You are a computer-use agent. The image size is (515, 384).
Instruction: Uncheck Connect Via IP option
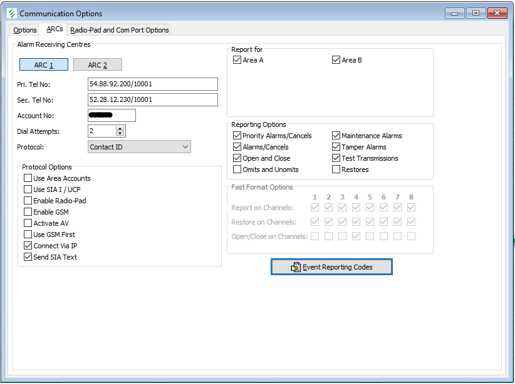[28, 246]
